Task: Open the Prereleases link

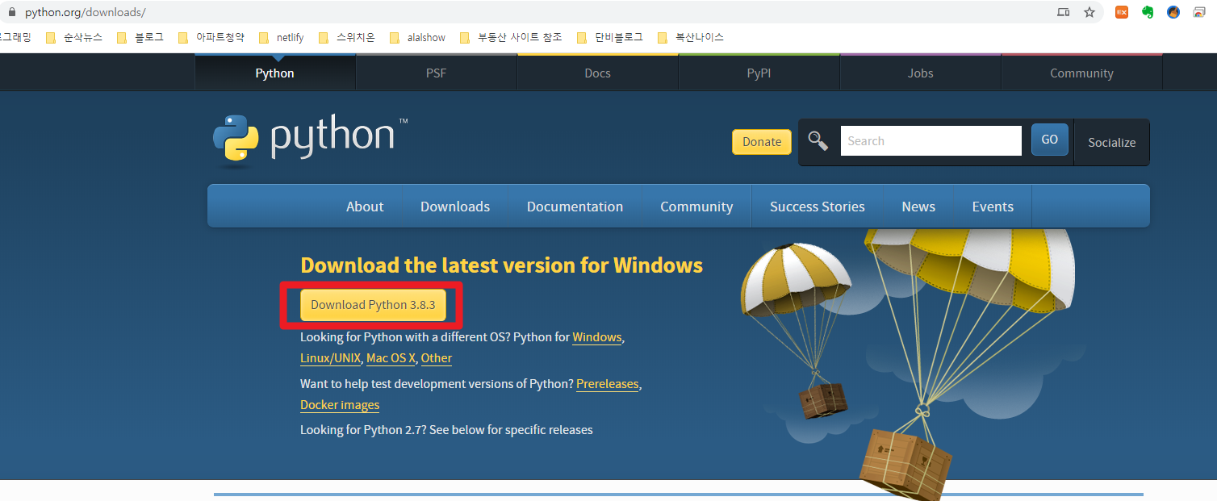Action: point(608,384)
